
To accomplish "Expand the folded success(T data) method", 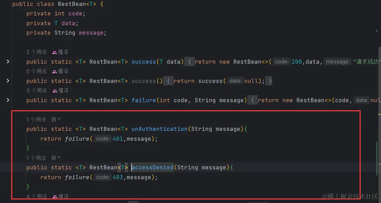I will [8, 62].
